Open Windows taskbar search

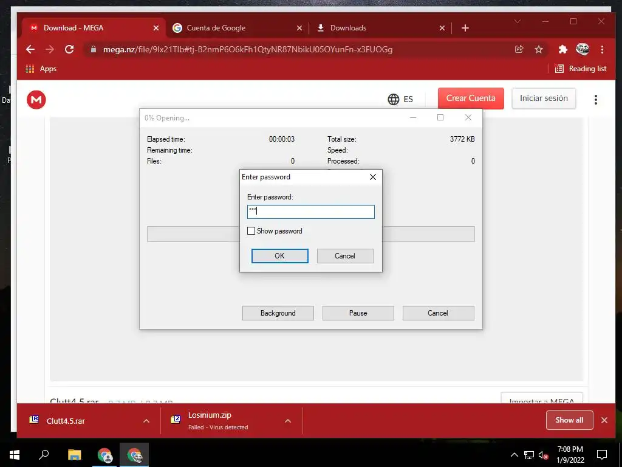(44, 455)
